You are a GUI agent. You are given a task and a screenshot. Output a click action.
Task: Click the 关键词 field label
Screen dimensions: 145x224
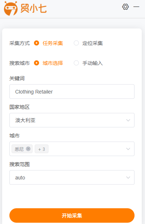pos(17,78)
